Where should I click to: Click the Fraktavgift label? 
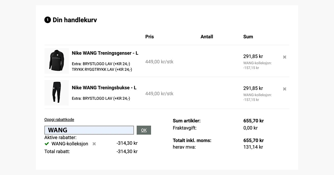point(185,128)
